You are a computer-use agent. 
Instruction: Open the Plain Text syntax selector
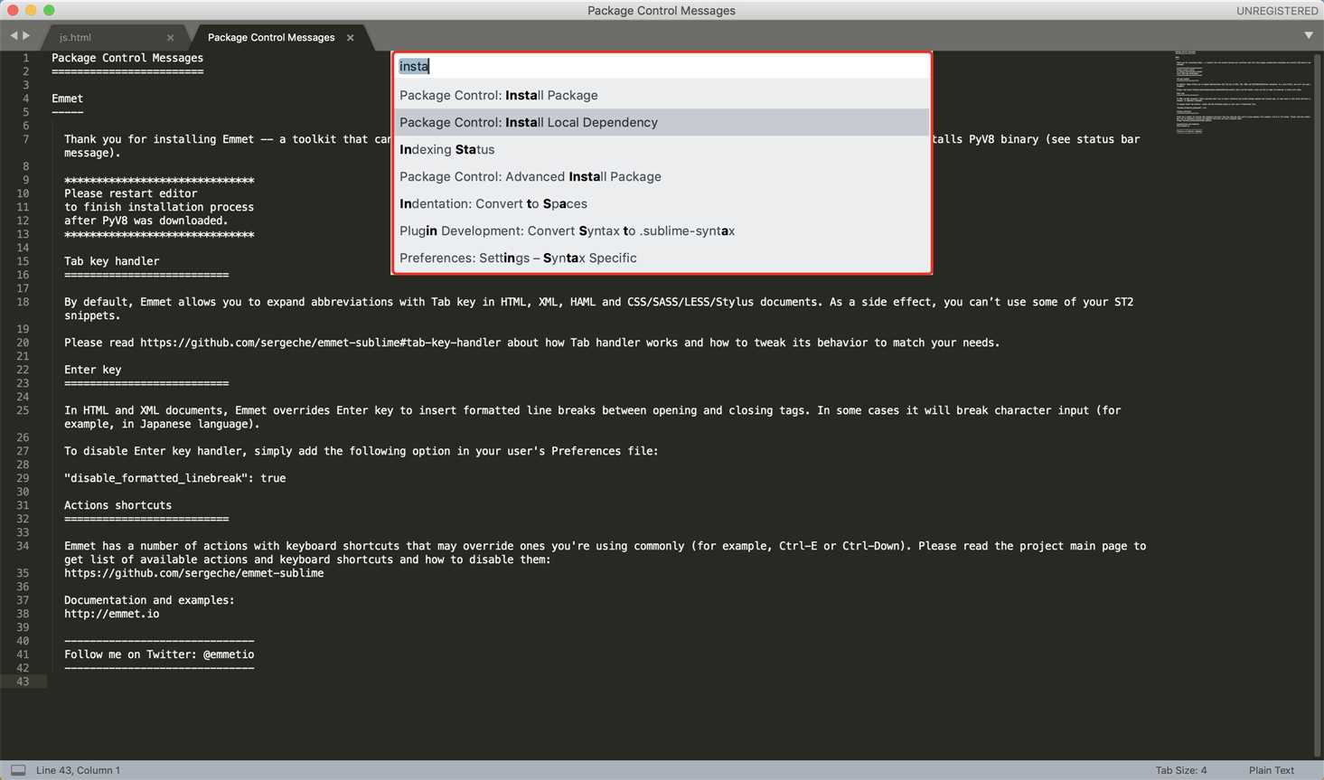coord(1272,770)
